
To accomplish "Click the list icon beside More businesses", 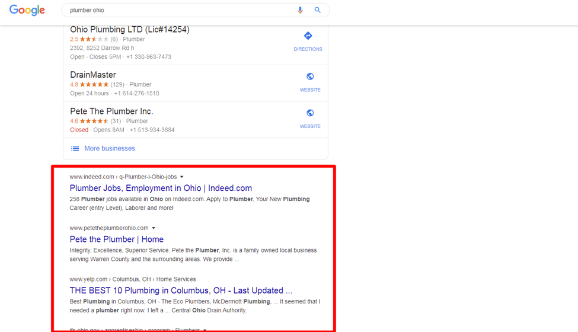I will 75,148.
